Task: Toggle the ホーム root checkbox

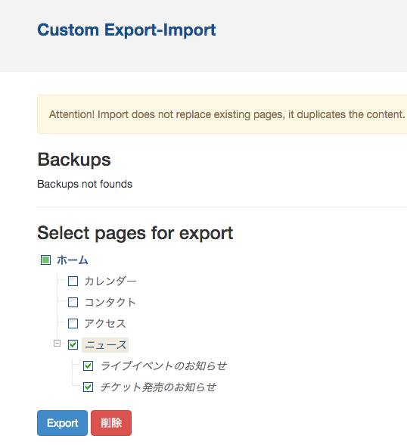Action: [45, 260]
